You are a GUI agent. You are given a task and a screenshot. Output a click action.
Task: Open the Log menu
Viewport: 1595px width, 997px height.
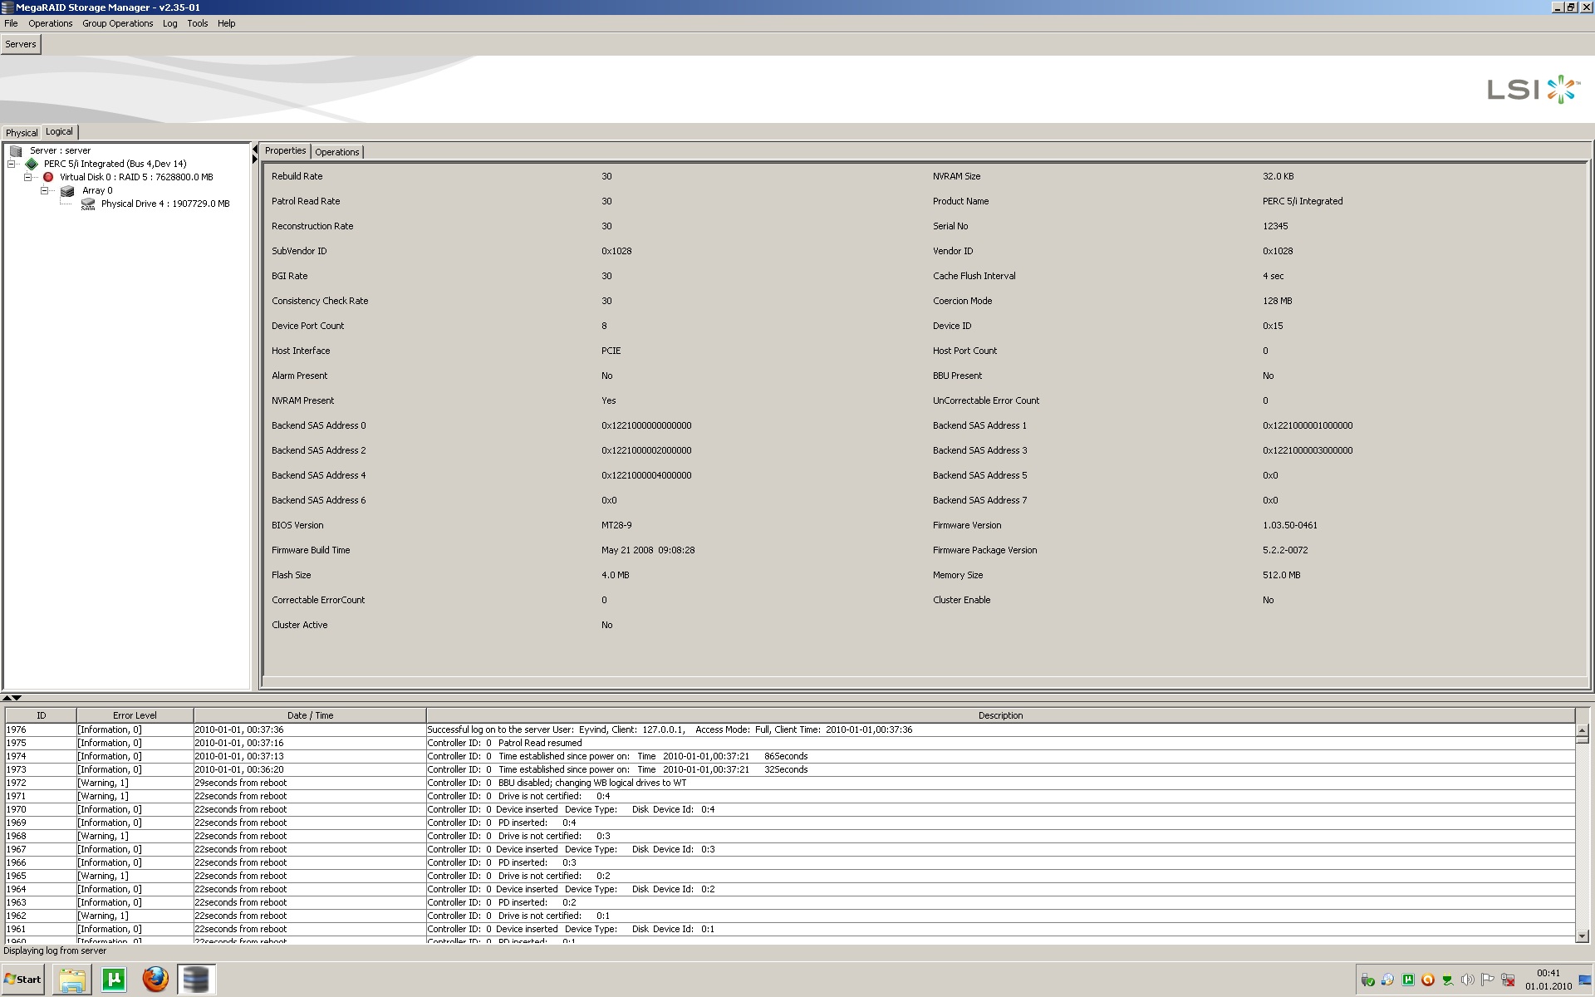point(170,23)
